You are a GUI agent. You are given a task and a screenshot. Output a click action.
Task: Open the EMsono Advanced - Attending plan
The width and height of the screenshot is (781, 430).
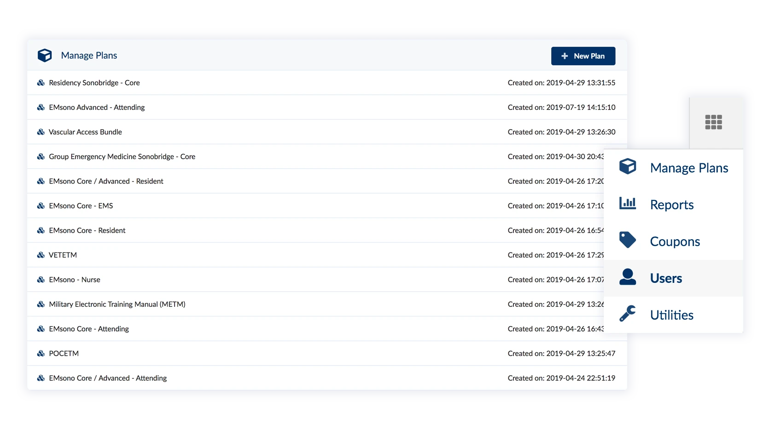[97, 108]
